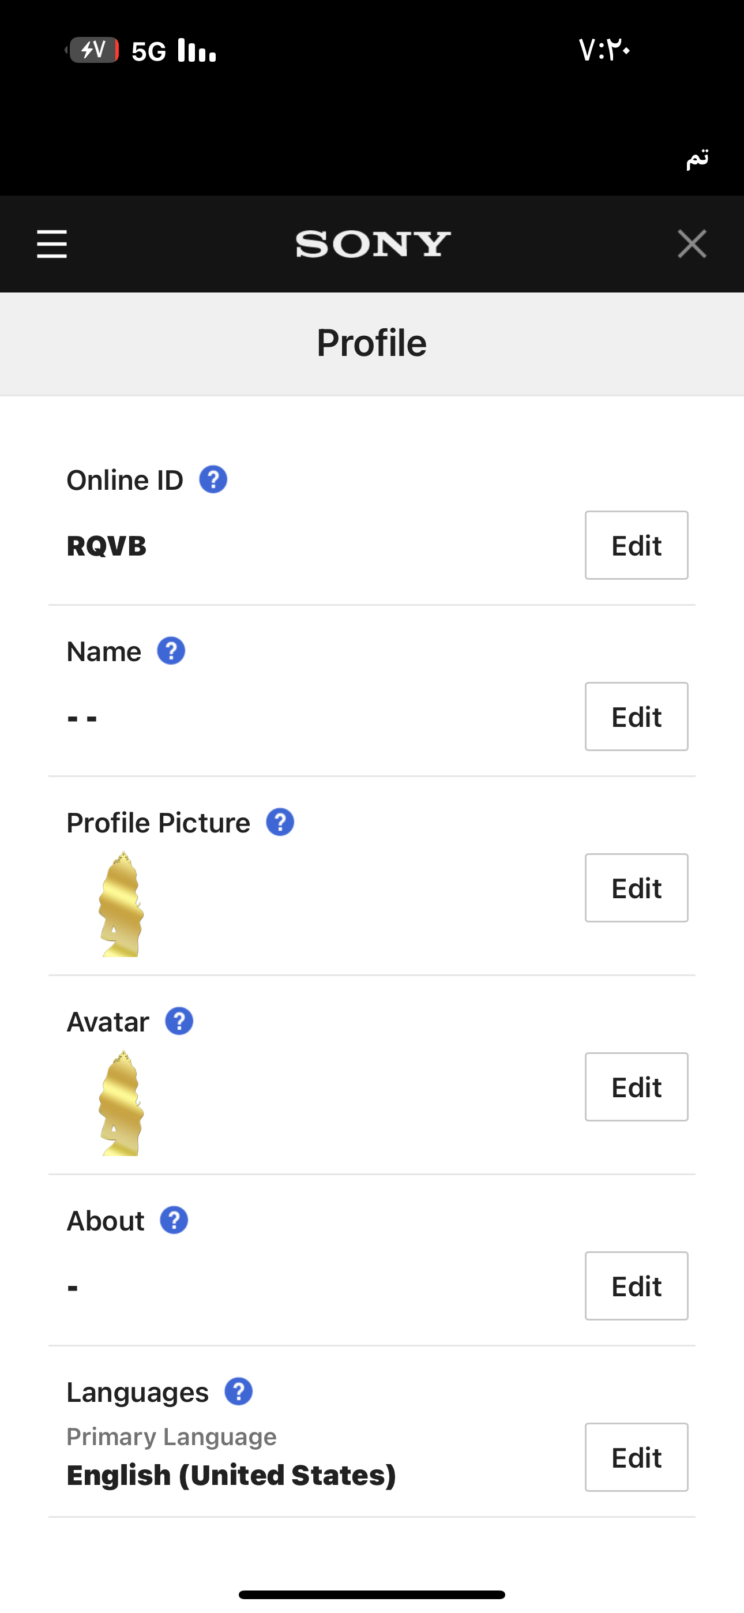Edit the Primary Language setting
Screen dimensions: 744x1613
(636, 1458)
